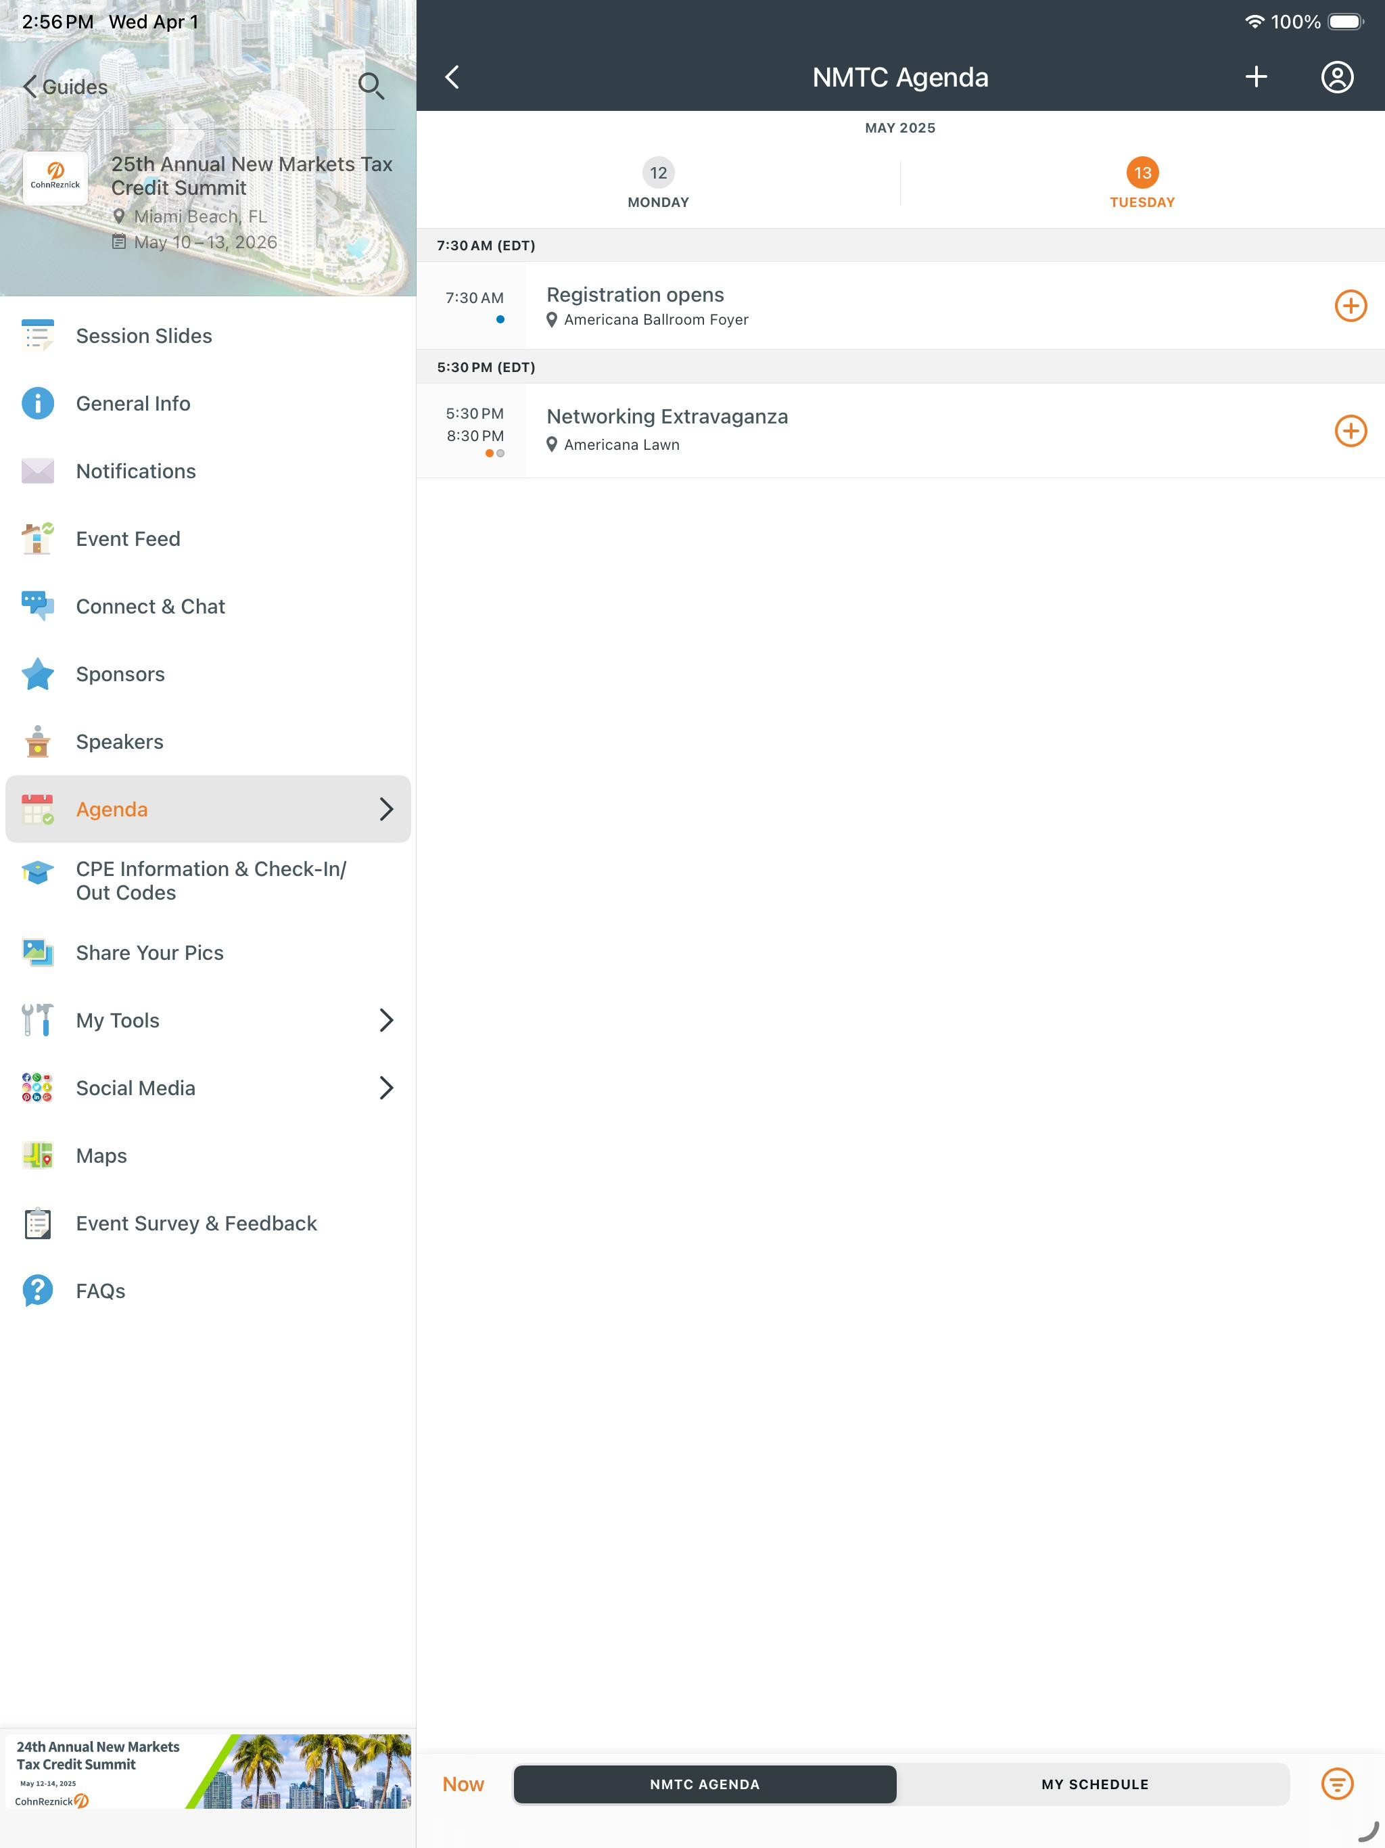
Task: Tap the plus icon in header
Action: click(1256, 77)
